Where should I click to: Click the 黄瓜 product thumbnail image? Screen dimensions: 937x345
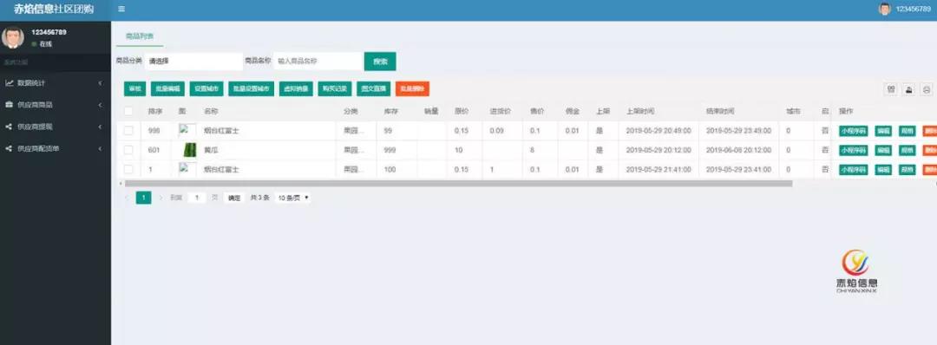[x=189, y=150]
